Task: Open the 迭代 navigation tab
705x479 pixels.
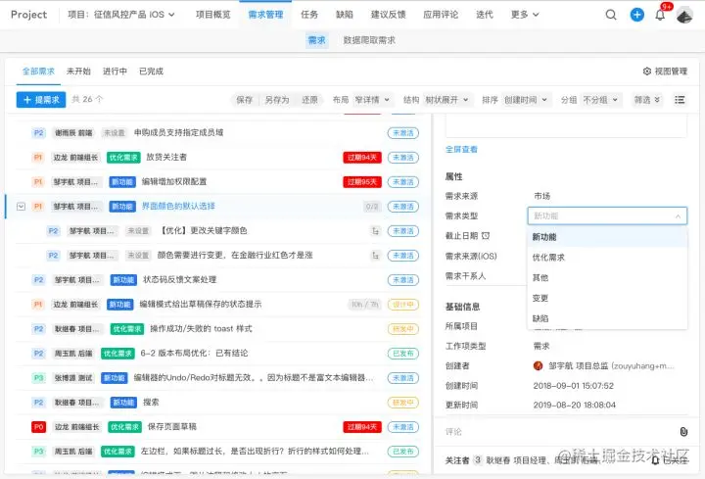Action: [485, 15]
